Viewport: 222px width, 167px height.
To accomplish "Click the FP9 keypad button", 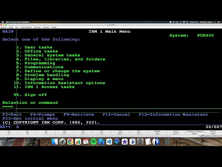I will point(46,134).
